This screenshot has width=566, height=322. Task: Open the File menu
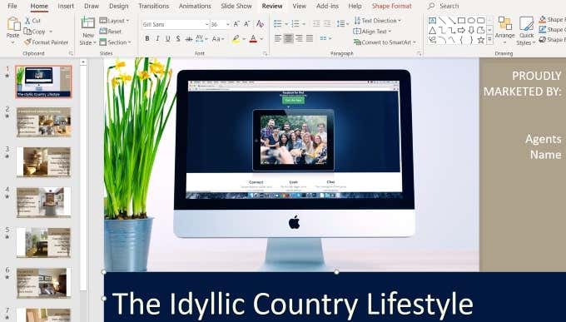pos(12,6)
